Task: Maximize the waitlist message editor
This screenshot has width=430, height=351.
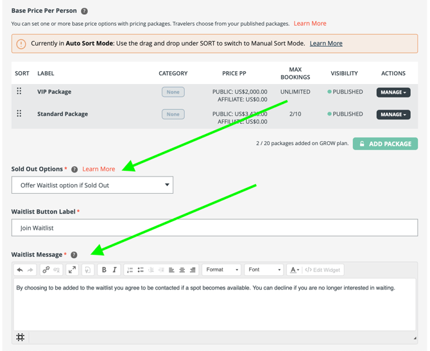Action: (x=72, y=270)
